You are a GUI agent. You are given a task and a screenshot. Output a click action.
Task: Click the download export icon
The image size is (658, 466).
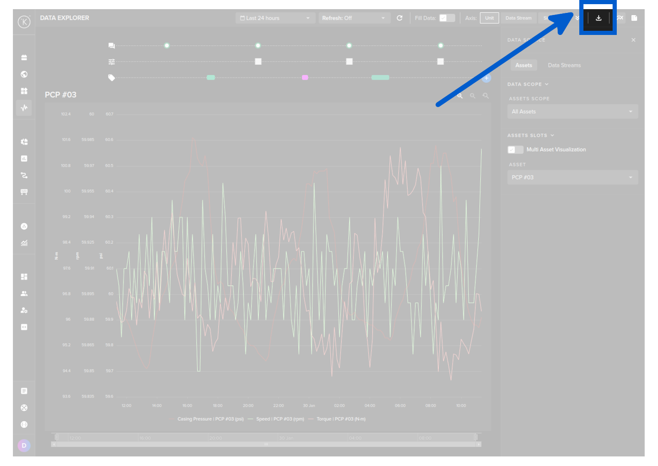pyautogui.click(x=598, y=18)
